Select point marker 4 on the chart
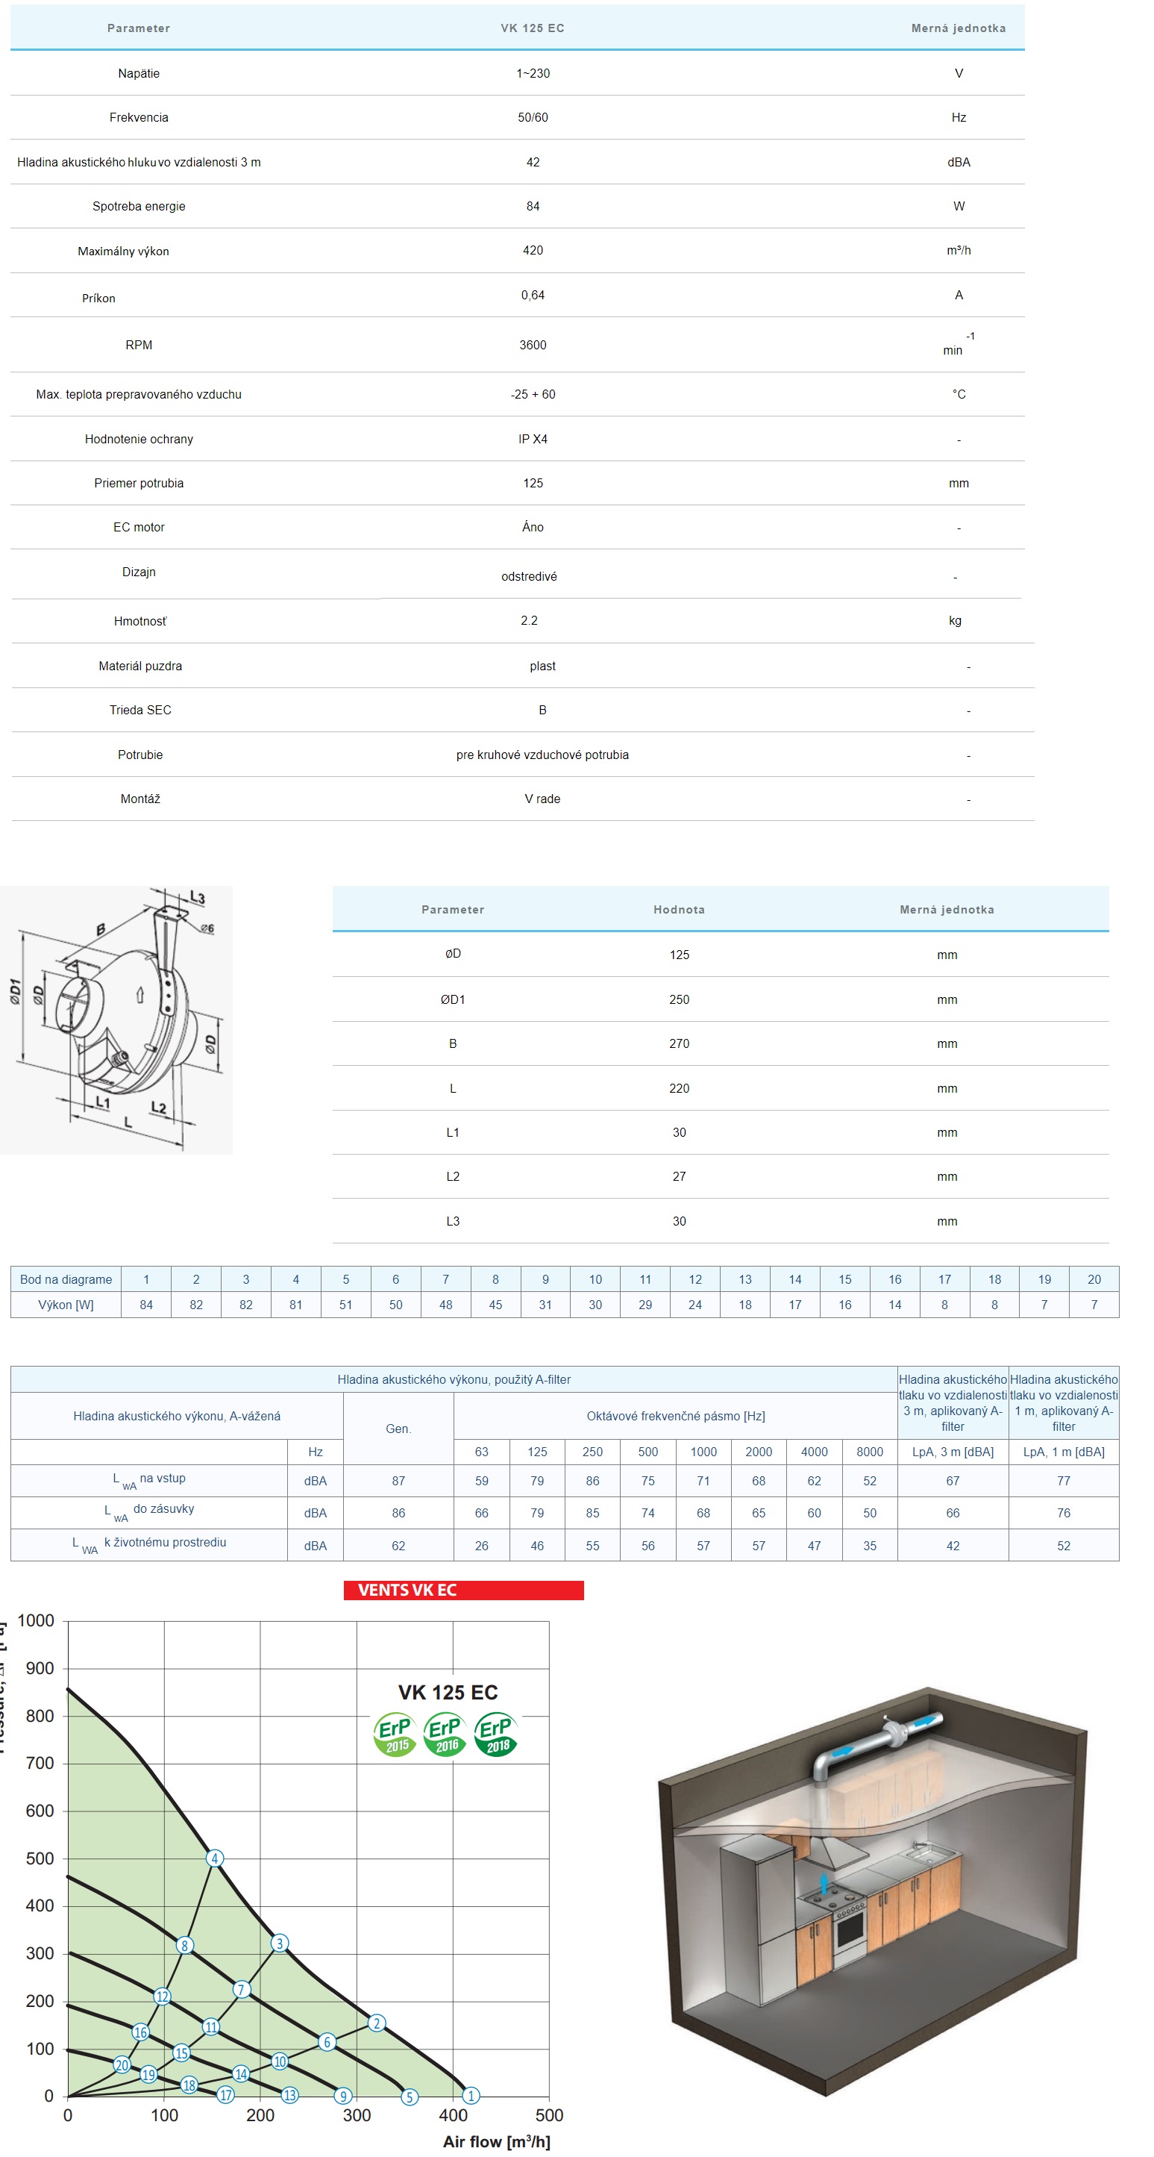1154x2157 pixels. pyautogui.click(x=215, y=1858)
